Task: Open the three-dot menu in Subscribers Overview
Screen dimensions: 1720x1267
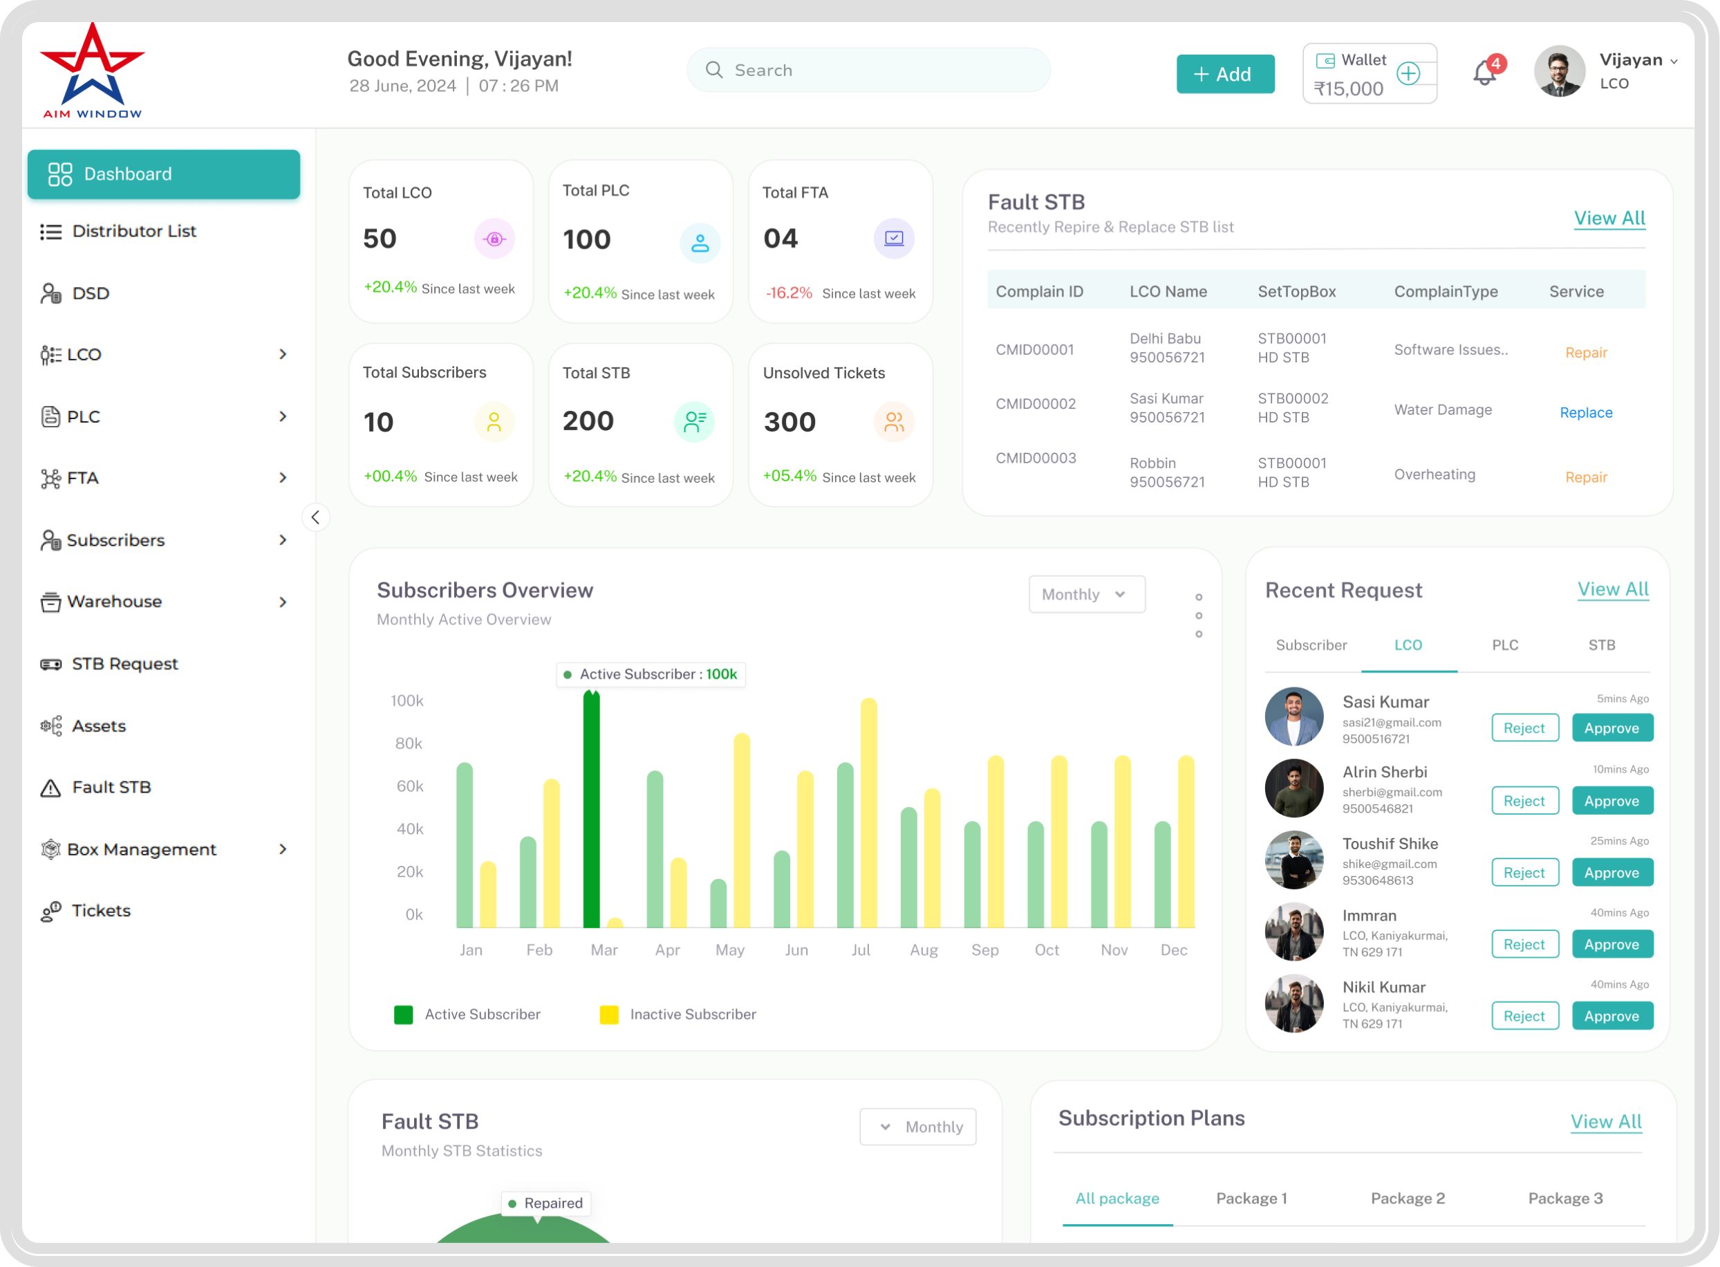Action: coord(1199,616)
